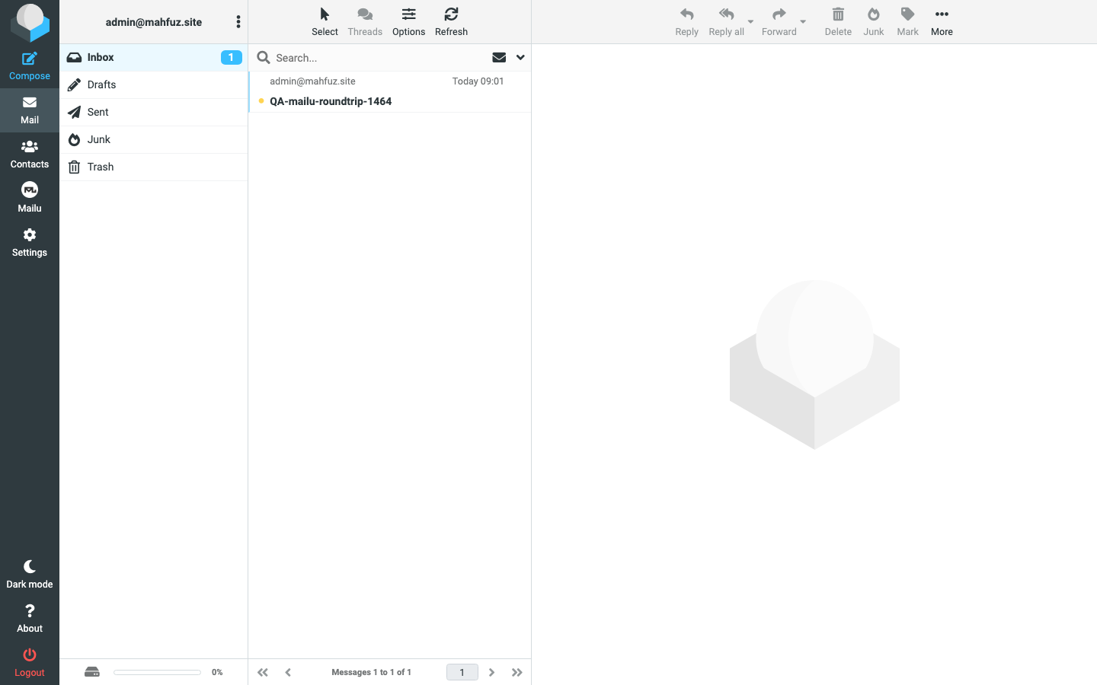1097x685 pixels.
Task: Expand the Forward options arrow
Action: (x=803, y=22)
